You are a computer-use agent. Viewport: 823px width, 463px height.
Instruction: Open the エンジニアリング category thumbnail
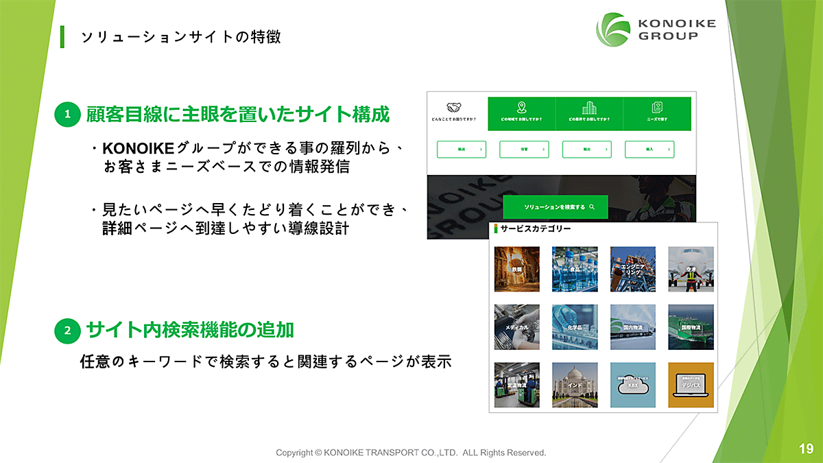[633, 270]
